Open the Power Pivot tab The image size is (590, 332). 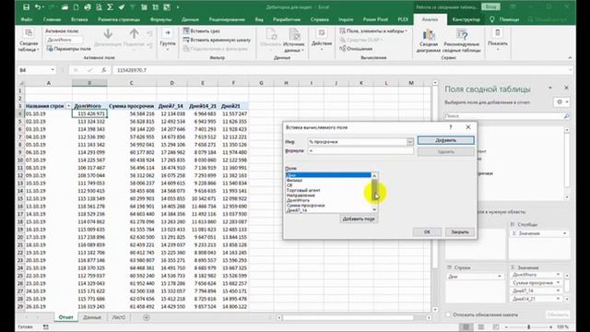tap(375, 19)
